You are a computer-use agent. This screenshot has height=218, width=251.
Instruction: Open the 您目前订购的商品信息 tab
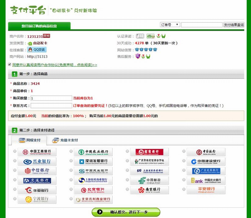click(x=39, y=26)
